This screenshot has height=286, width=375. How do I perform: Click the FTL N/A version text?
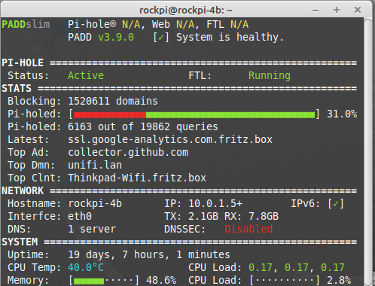(x=227, y=25)
